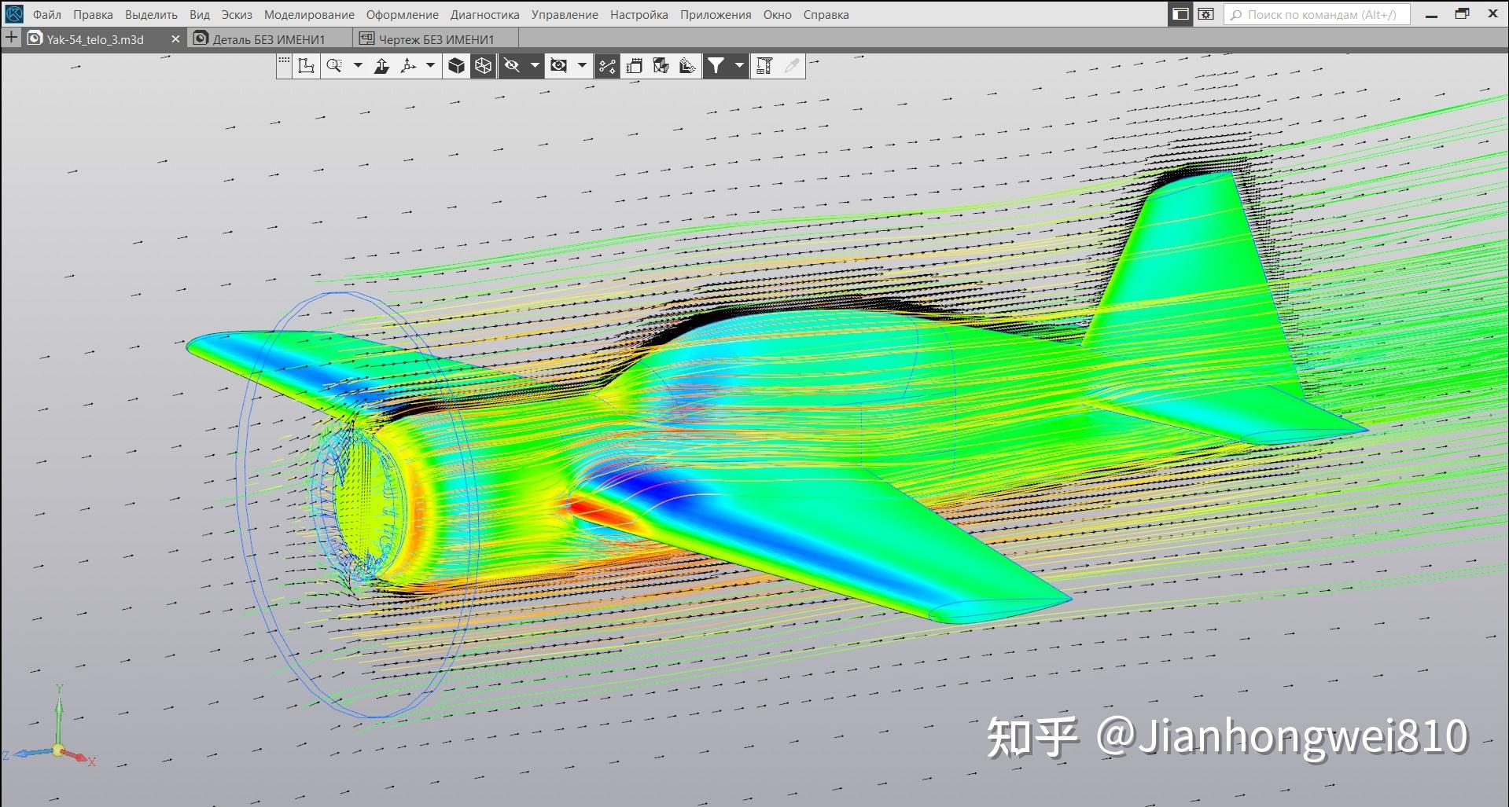Open the Справка help menu
Image resolution: width=1509 pixels, height=807 pixels.
(x=825, y=14)
